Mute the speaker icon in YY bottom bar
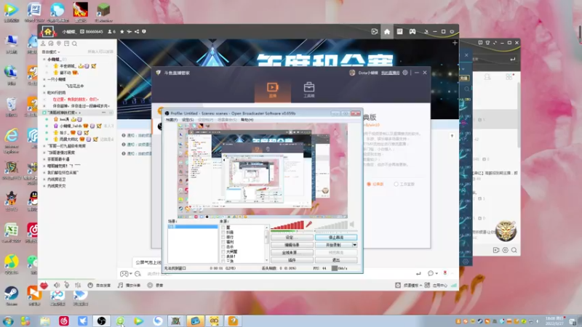This screenshot has width=582, height=327. pos(57,285)
